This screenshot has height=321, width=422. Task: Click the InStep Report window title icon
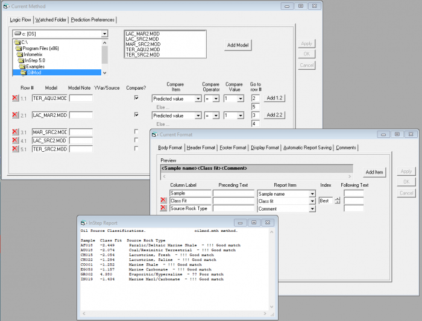[x=83, y=223]
